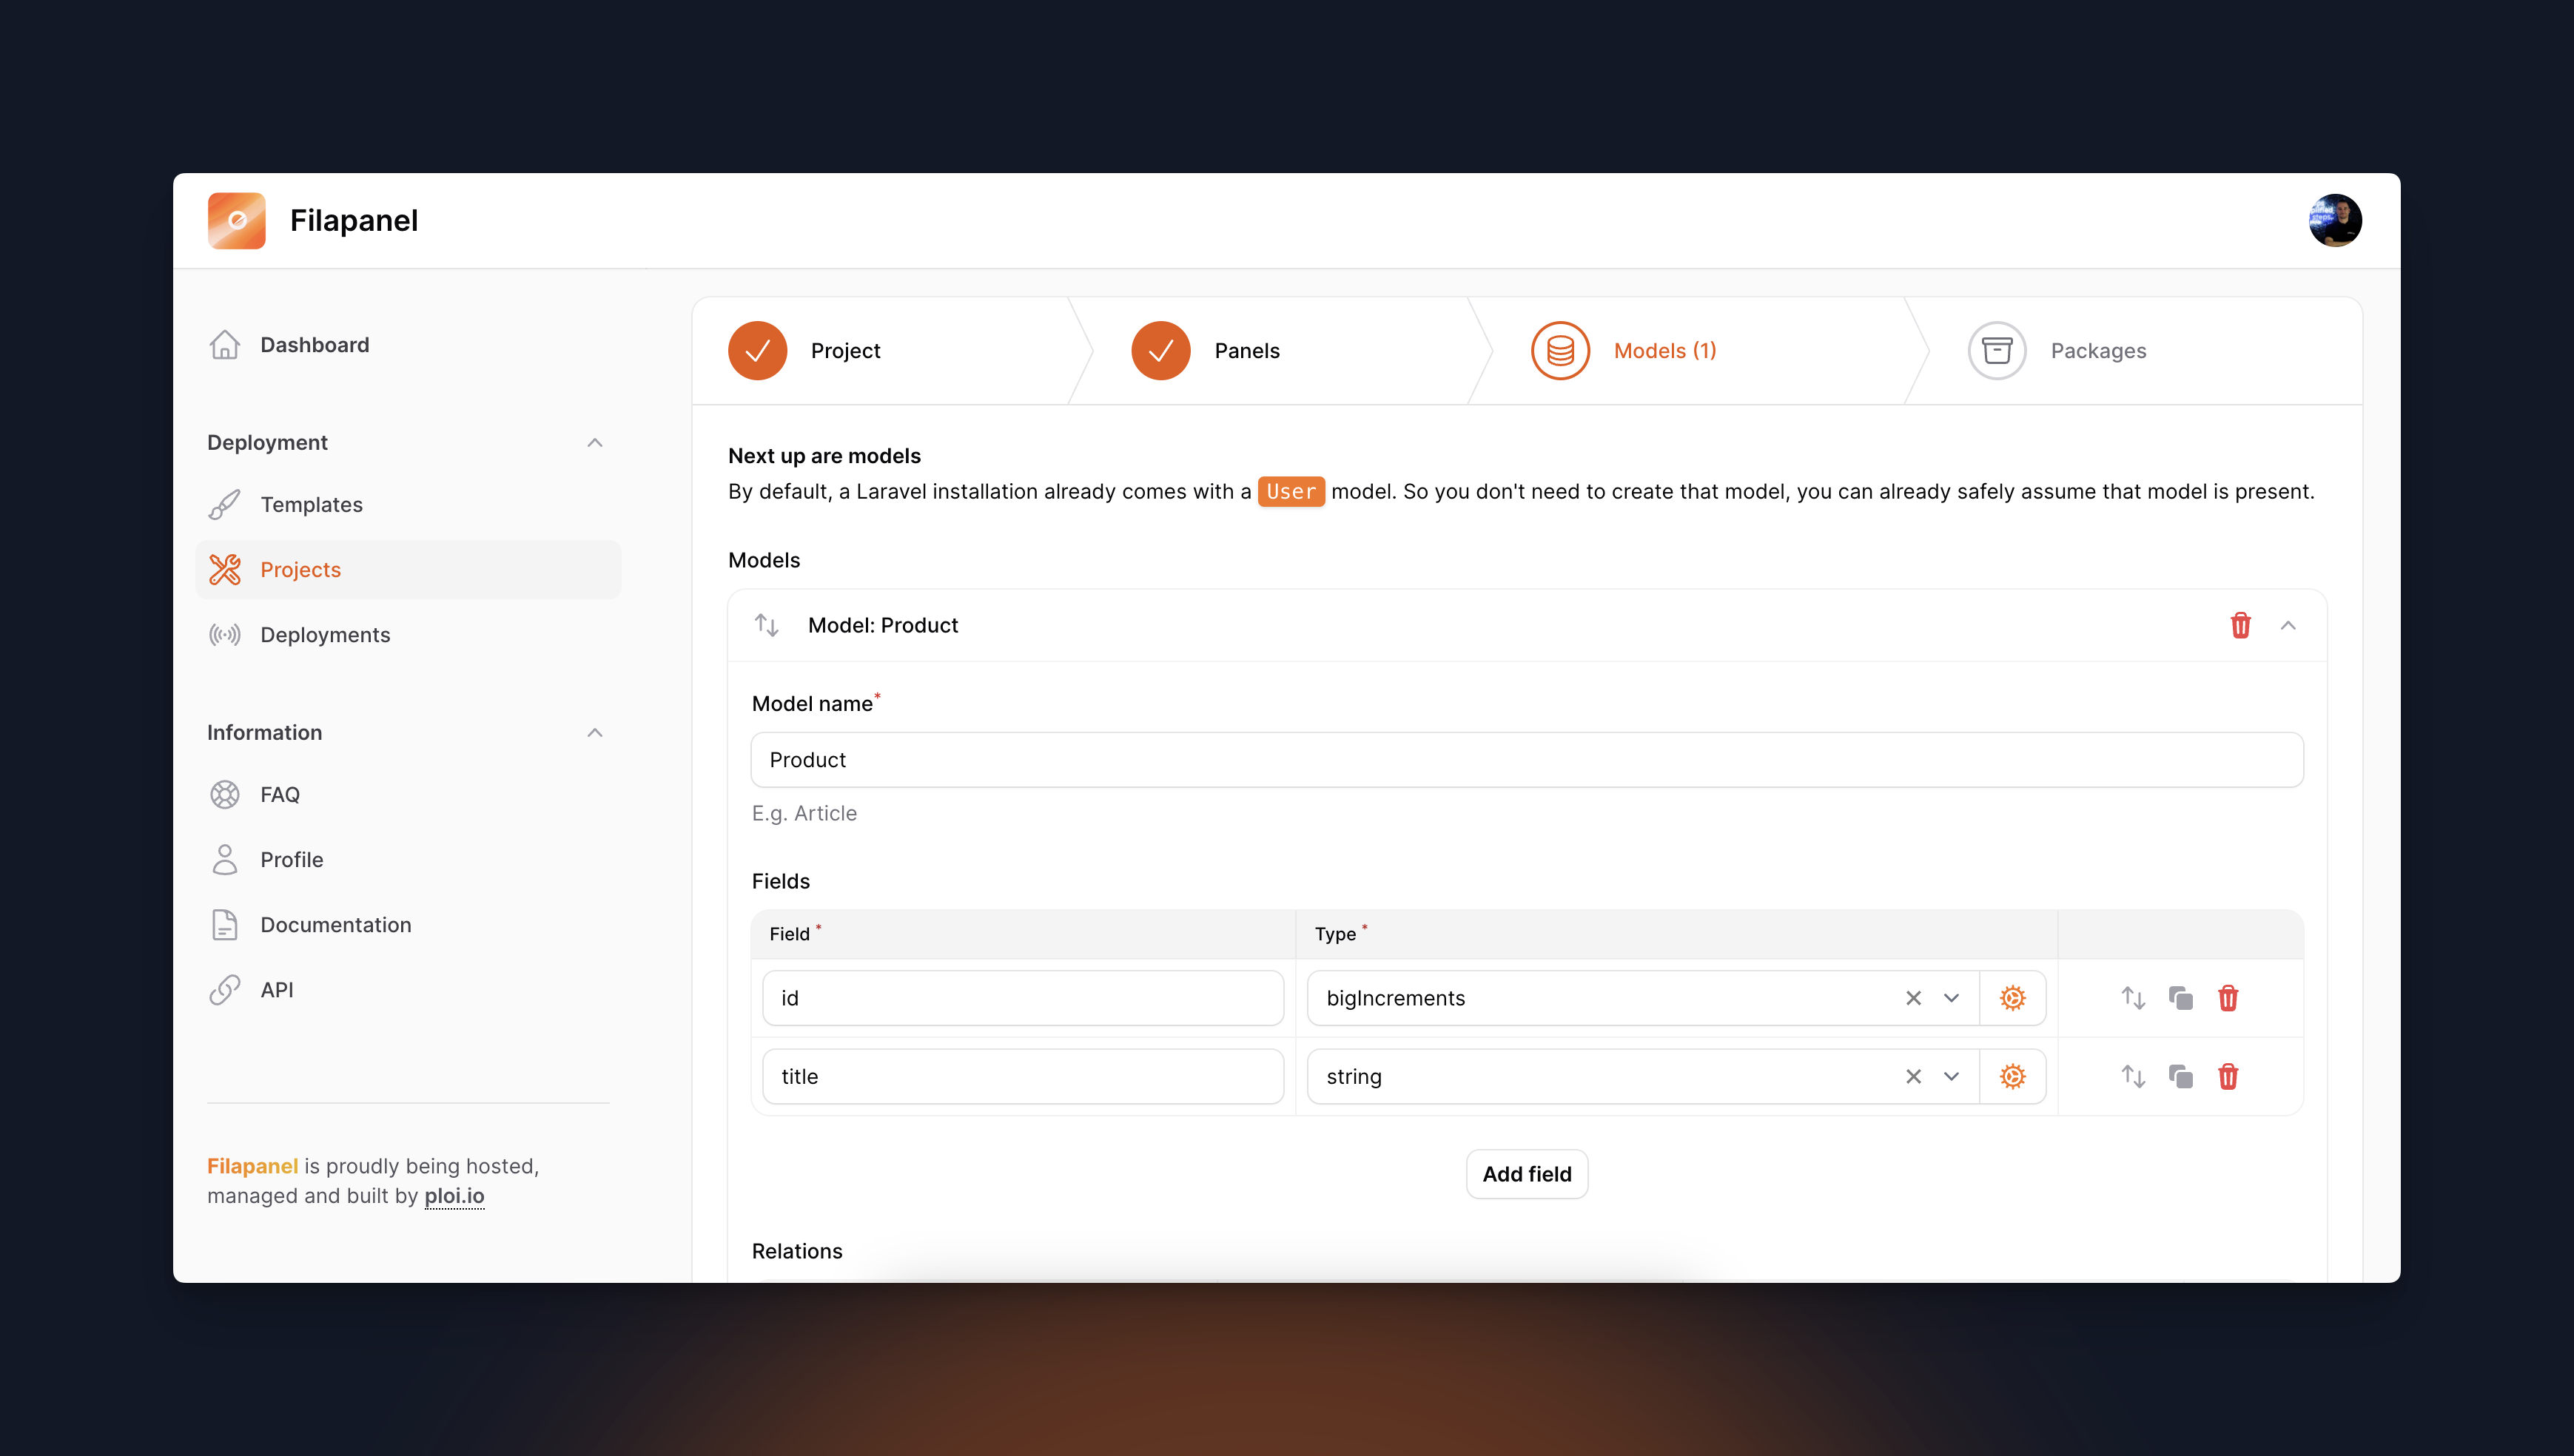2574x1456 pixels.
Task: Click the settings gear icon for id field
Action: (2014, 997)
